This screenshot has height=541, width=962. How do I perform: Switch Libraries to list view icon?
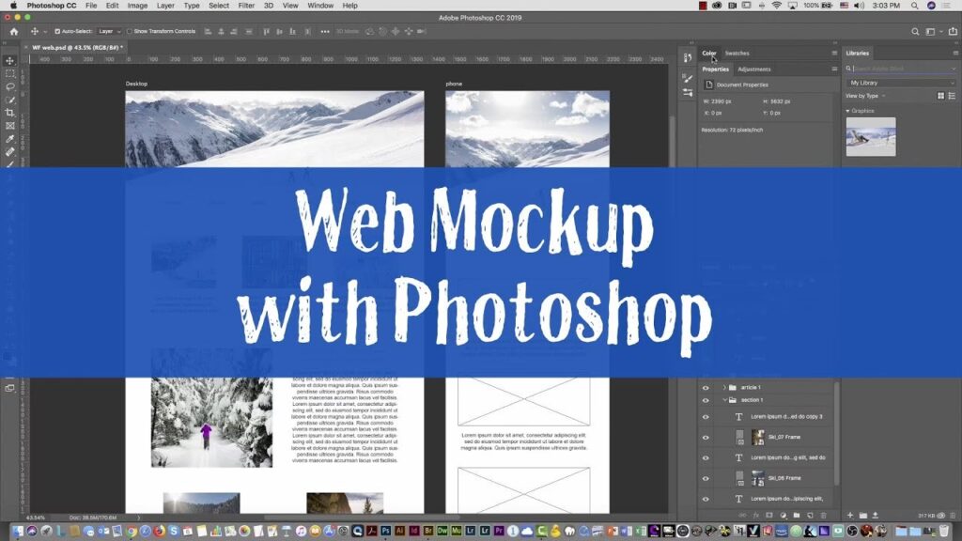(x=952, y=96)
